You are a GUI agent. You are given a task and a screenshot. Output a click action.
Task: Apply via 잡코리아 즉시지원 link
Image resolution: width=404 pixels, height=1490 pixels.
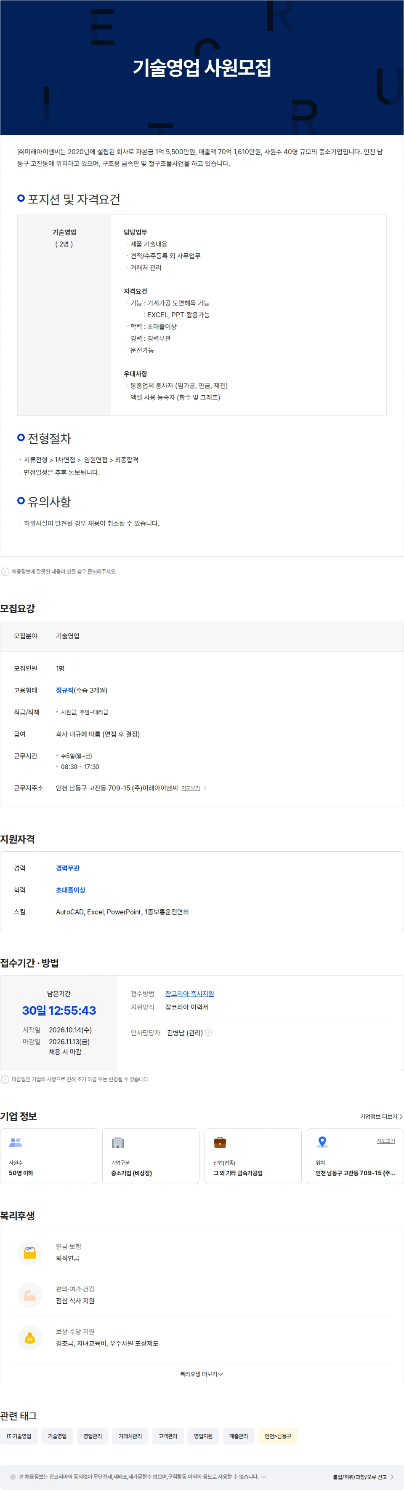pyautogui.click(x=189, y=994)
